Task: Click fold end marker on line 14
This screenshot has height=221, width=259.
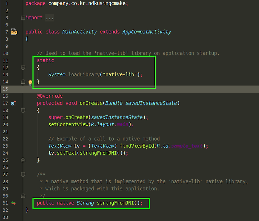Action: pyautogui.click(x=23, y=82)
